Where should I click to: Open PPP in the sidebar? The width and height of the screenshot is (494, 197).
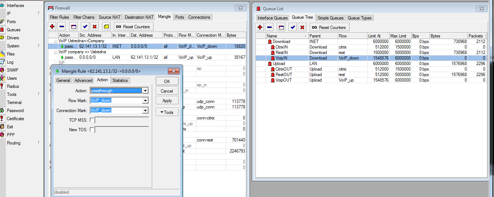(x=11, y=135)
